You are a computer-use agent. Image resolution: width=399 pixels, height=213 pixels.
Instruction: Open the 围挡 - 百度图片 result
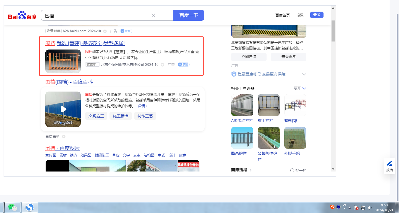(x=62, y=148)
